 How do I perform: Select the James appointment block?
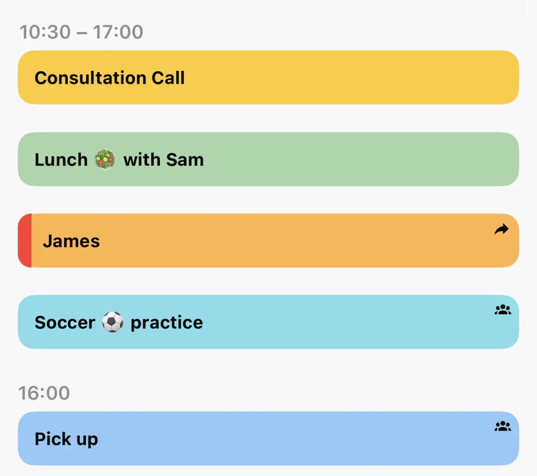click(x=268, y=240)
